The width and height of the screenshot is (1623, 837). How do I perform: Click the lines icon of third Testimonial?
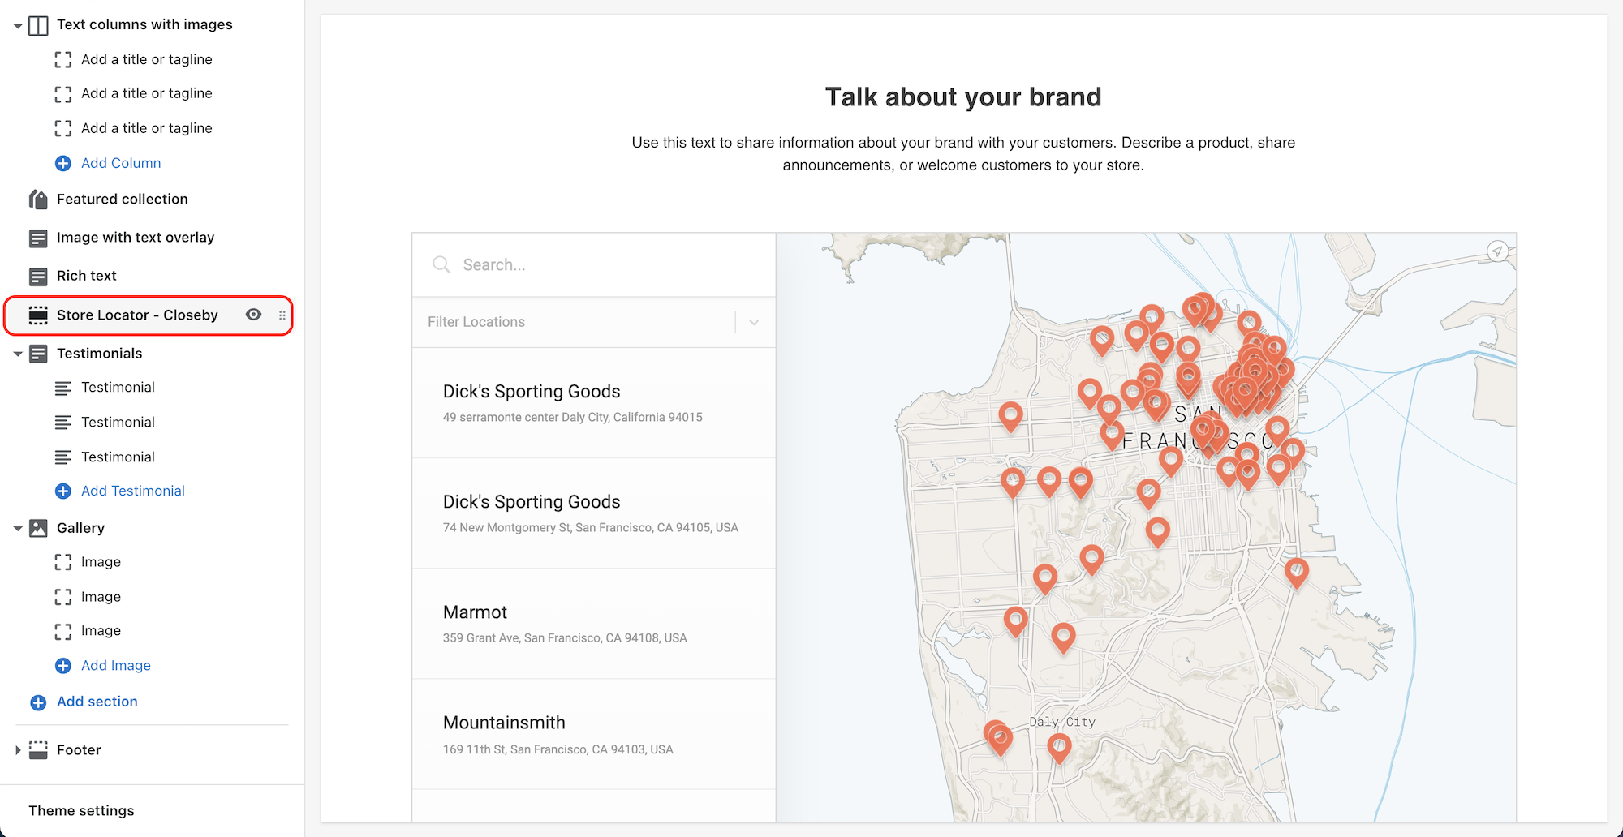(x=63, y=457)
